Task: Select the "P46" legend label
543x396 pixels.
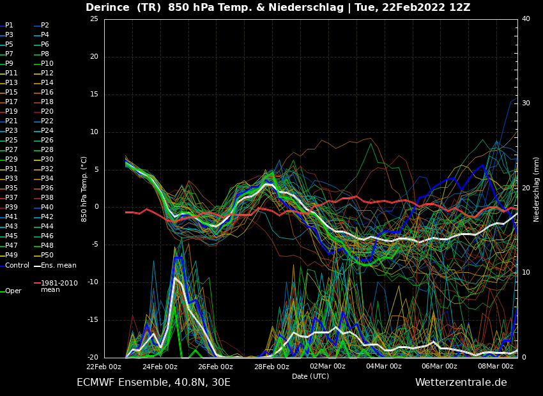Action: tap(47, 236)
